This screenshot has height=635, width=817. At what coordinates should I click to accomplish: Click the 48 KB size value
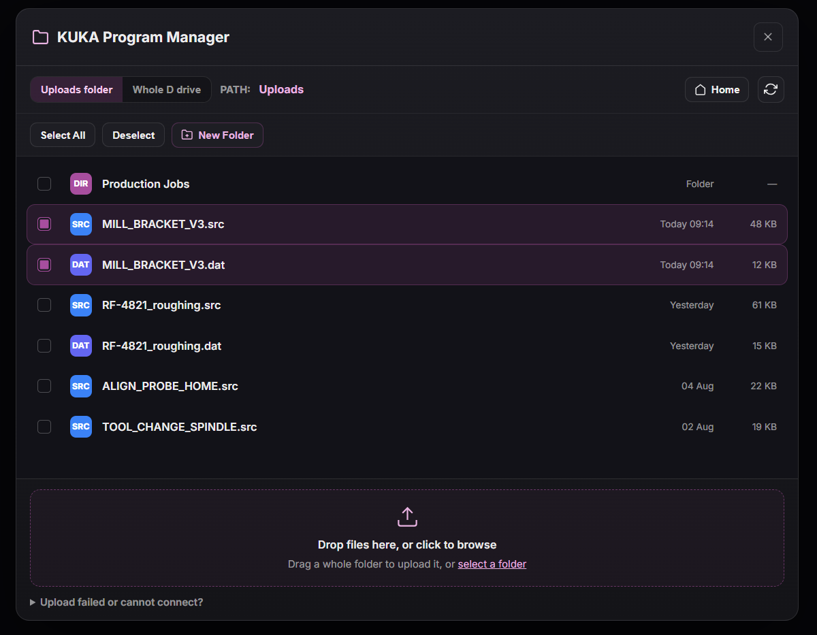click(x=763, y=224)
